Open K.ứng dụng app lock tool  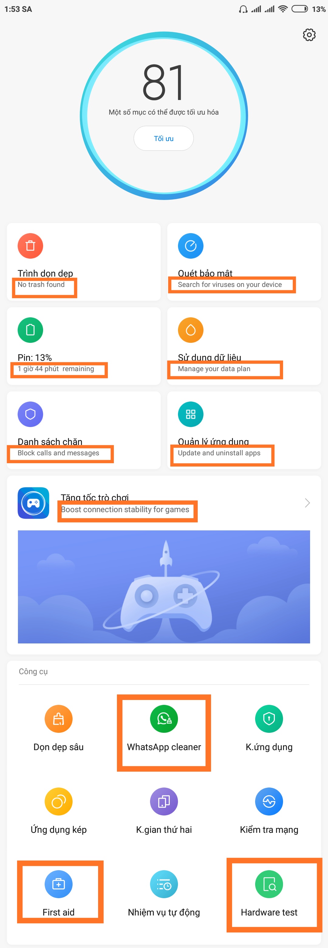coord(269,729)
